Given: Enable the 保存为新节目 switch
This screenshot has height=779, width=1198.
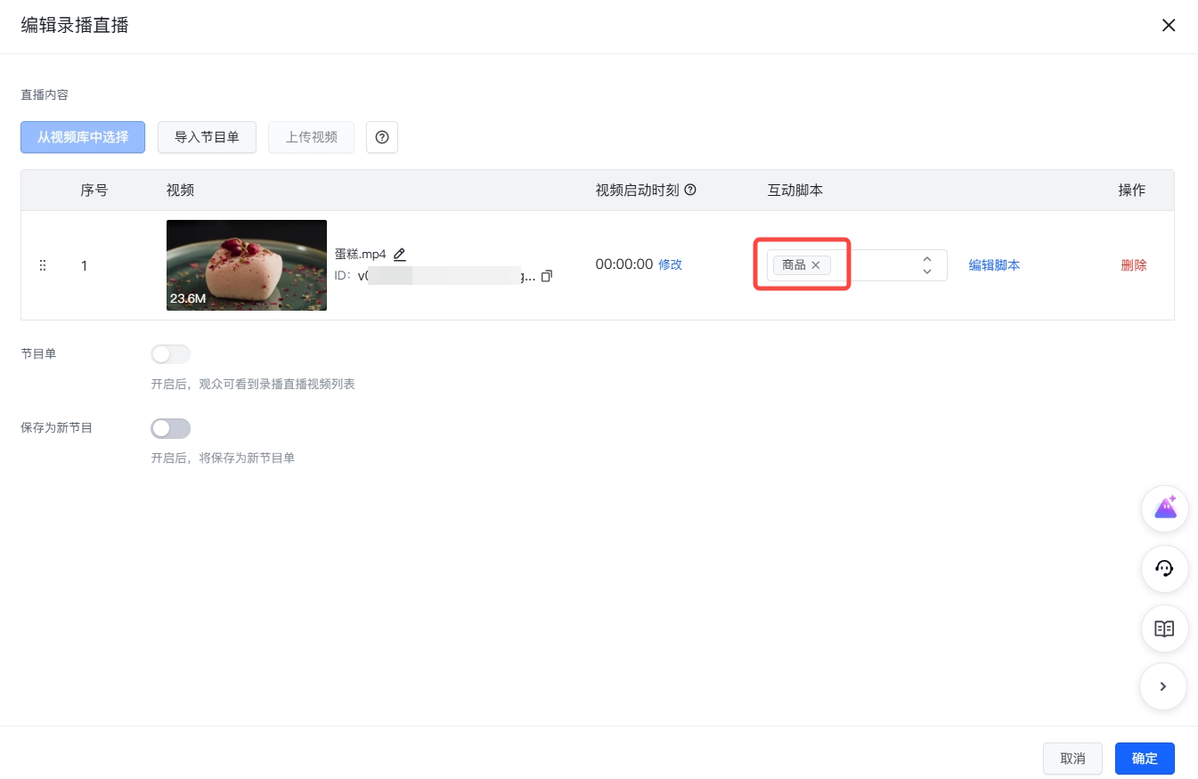Looking at the screenshot, I should (x=171, y=428).
